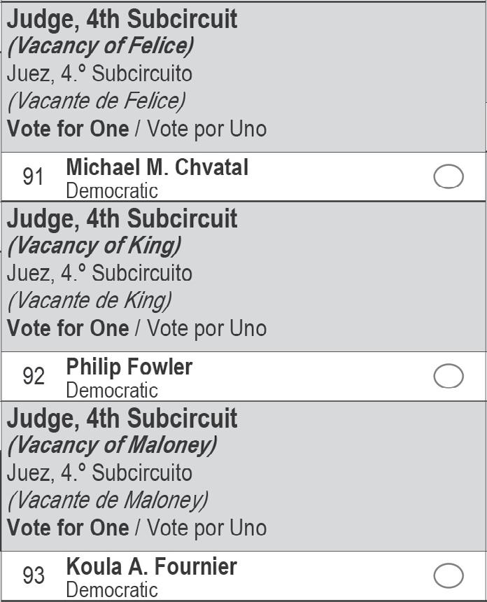This screenshot has height=602, width=487.
Task: Click Vote for One in Felice contest
Action: (x=68, y=129)
